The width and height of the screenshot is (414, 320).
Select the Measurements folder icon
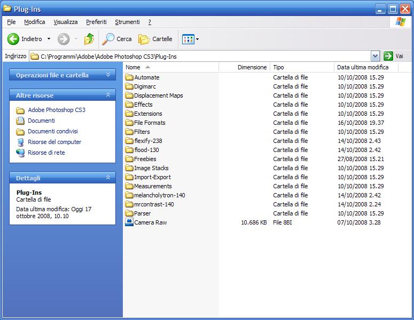(129, 186)
